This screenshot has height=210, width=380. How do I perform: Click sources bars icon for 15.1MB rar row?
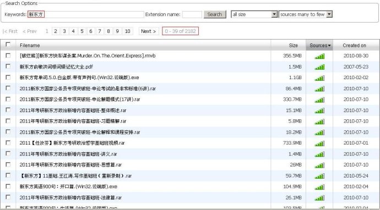tap(319, 111)
